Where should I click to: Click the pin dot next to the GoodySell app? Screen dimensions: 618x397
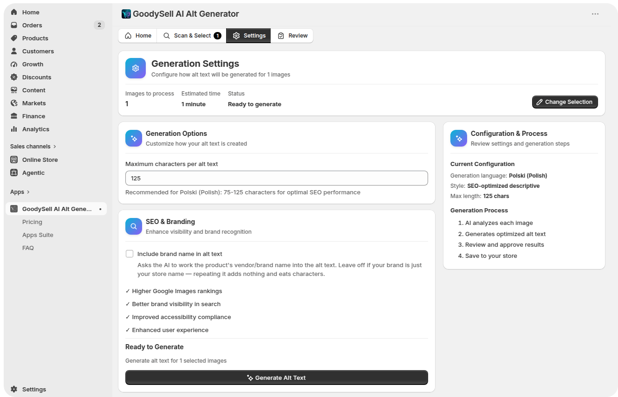(x=100, y=209)
